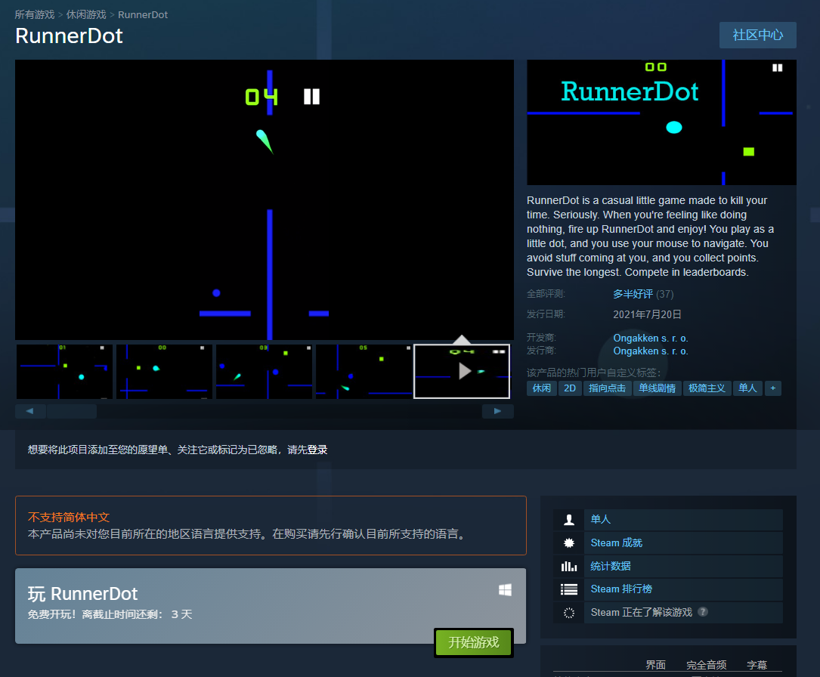Open 统计数据 via the bar chart icon
This screenshot has width=820, height=677.
(x=568, y=566)
